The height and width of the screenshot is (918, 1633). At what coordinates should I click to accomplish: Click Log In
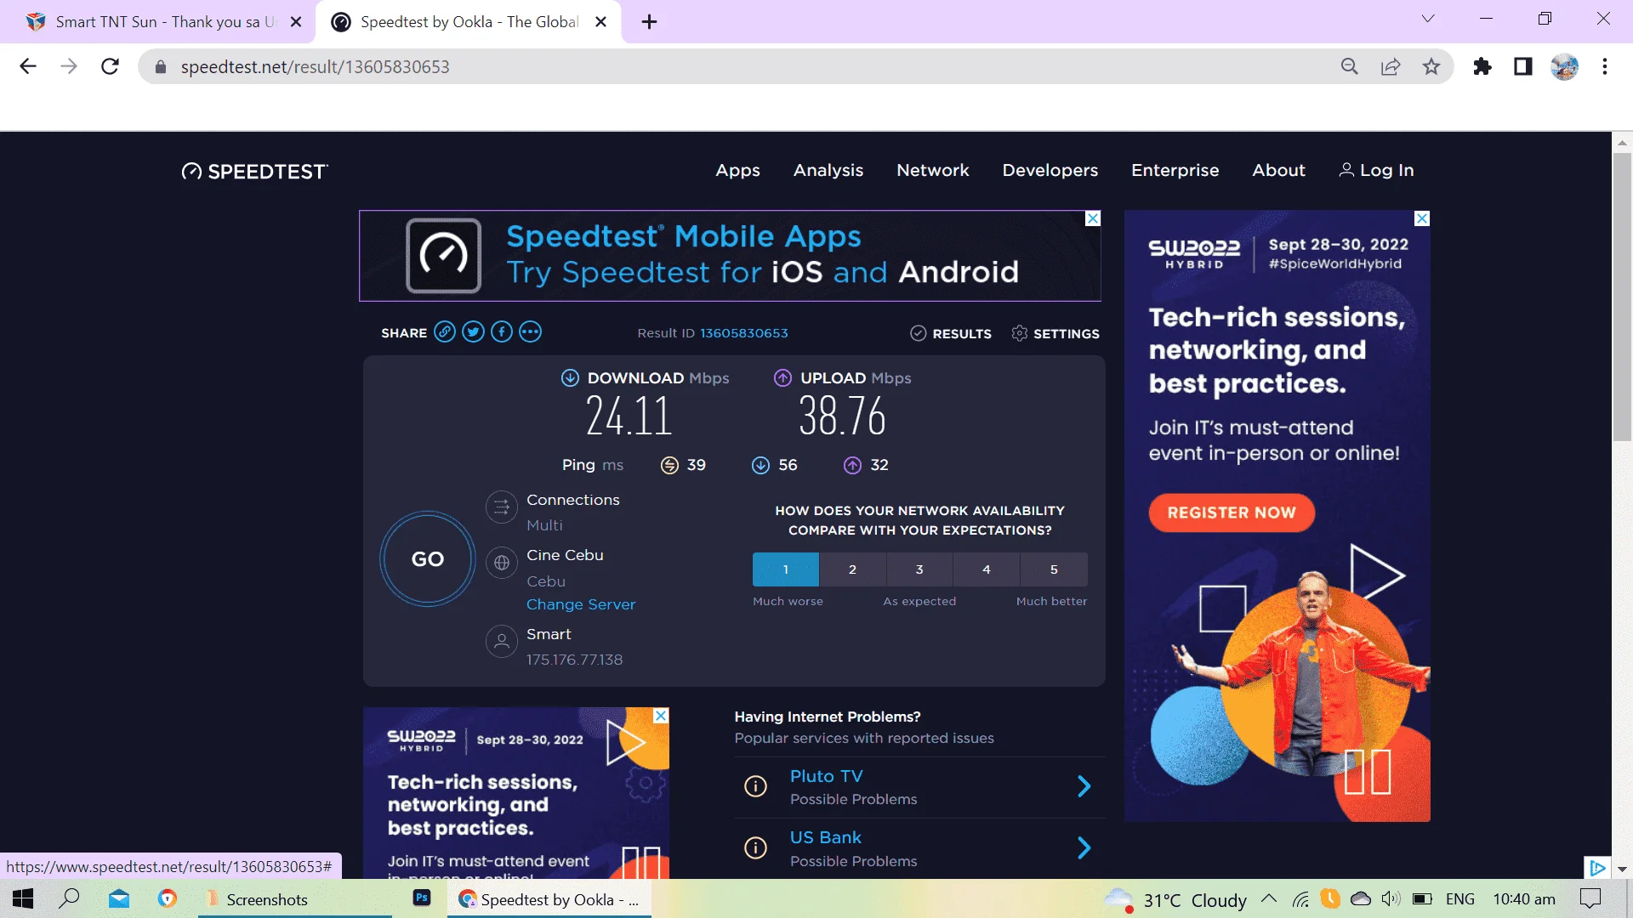tap(1377, 170)
